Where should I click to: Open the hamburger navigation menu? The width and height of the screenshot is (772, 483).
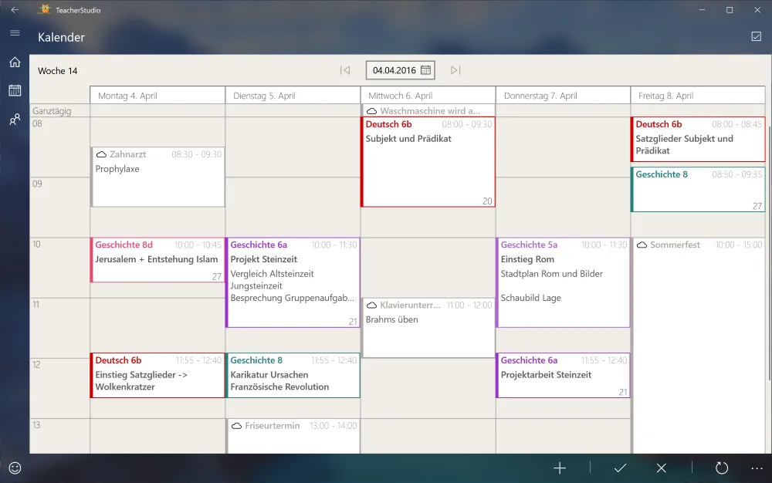[x=15, y=33]
